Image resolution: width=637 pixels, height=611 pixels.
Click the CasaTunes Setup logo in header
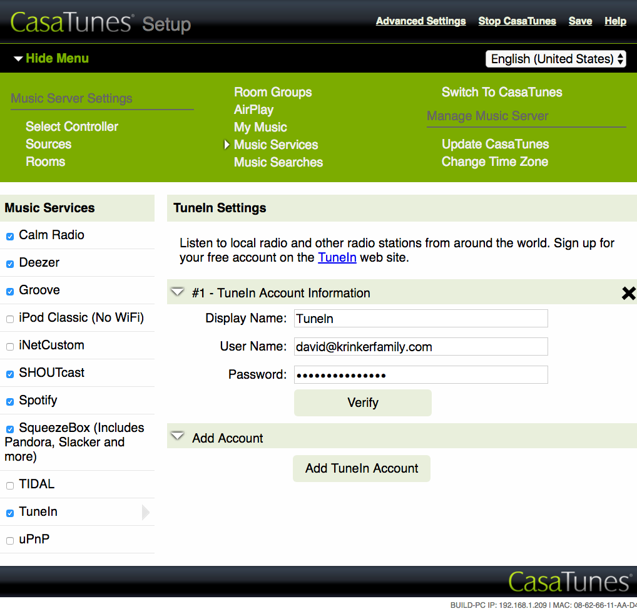100,23
